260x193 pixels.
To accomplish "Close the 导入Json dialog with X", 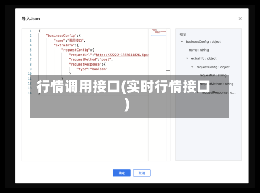I will tap(240, 19).
